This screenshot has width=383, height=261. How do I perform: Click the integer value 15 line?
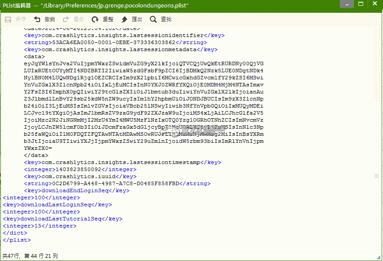pos(39,226)
